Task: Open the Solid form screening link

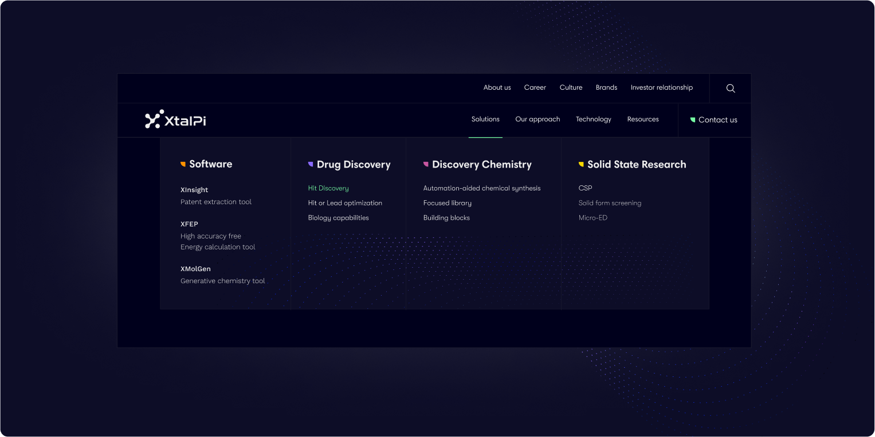Action: [610, 203]
